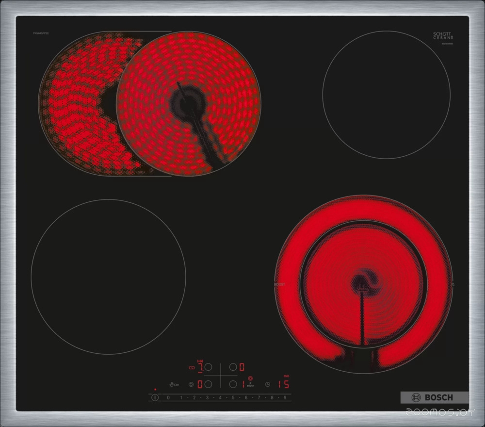Select the rear-right zone circle beside upper 0

(x=233, y=367)
